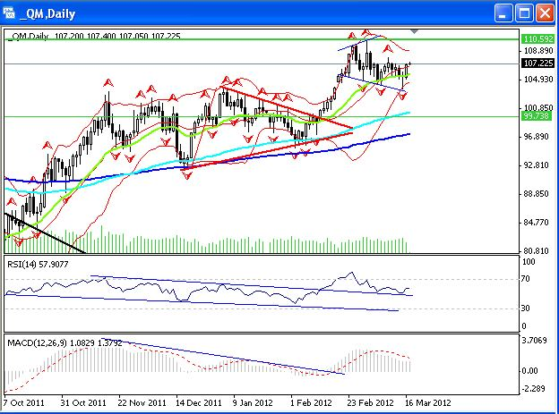
Task: Select the _QM,Daily OHLC header text
Action: pyautogui.click(x=94, y=36)
